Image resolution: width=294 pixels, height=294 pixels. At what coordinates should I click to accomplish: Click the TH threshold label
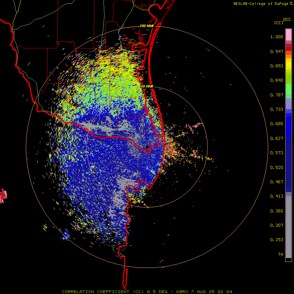281,254
